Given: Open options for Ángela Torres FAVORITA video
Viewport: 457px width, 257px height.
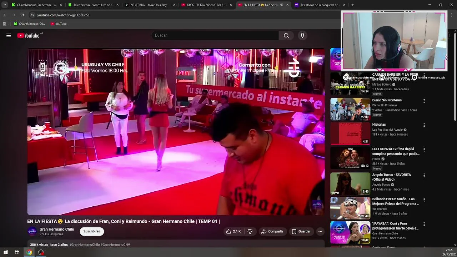Looking at the screenshot, I should pos(424,176).
